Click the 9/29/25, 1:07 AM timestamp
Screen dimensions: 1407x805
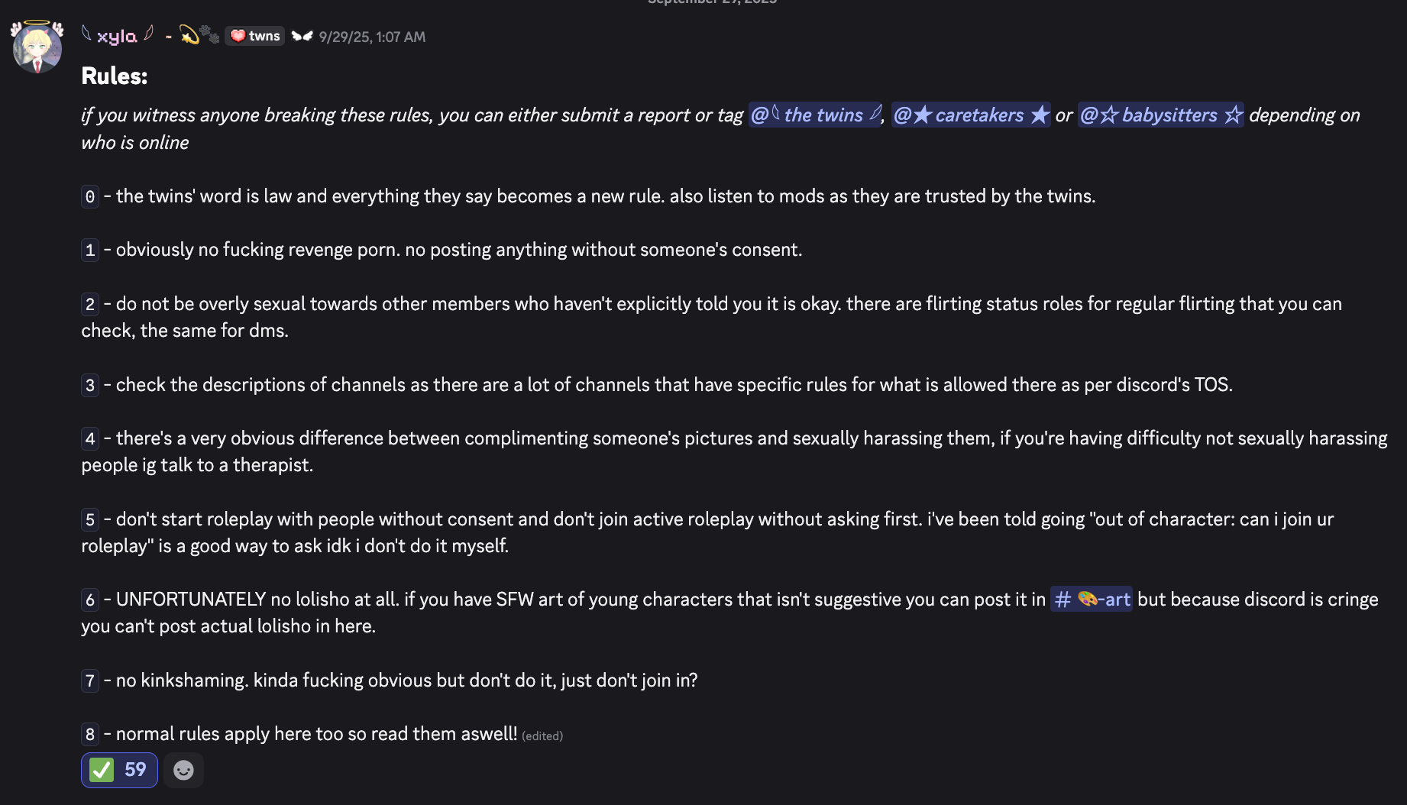(372, 37)
